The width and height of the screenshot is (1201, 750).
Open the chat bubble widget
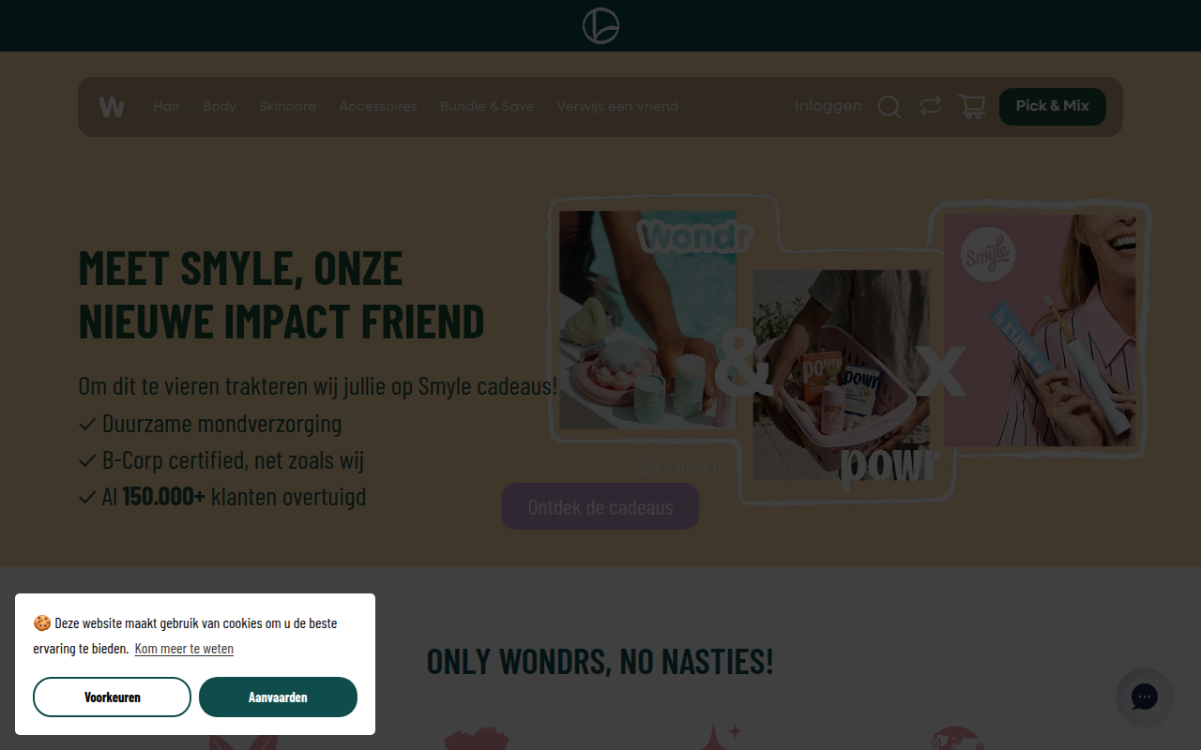[1145, 697]
